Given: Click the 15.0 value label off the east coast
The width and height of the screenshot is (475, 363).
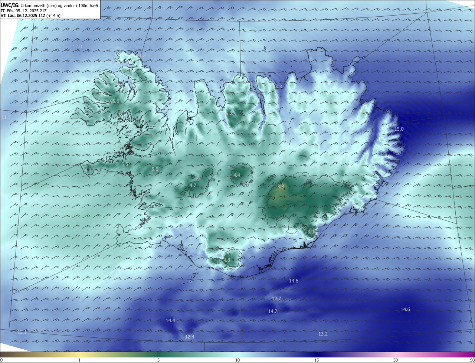Looking at the screenshot, I should pyautogui.click(x=399, y=129).
